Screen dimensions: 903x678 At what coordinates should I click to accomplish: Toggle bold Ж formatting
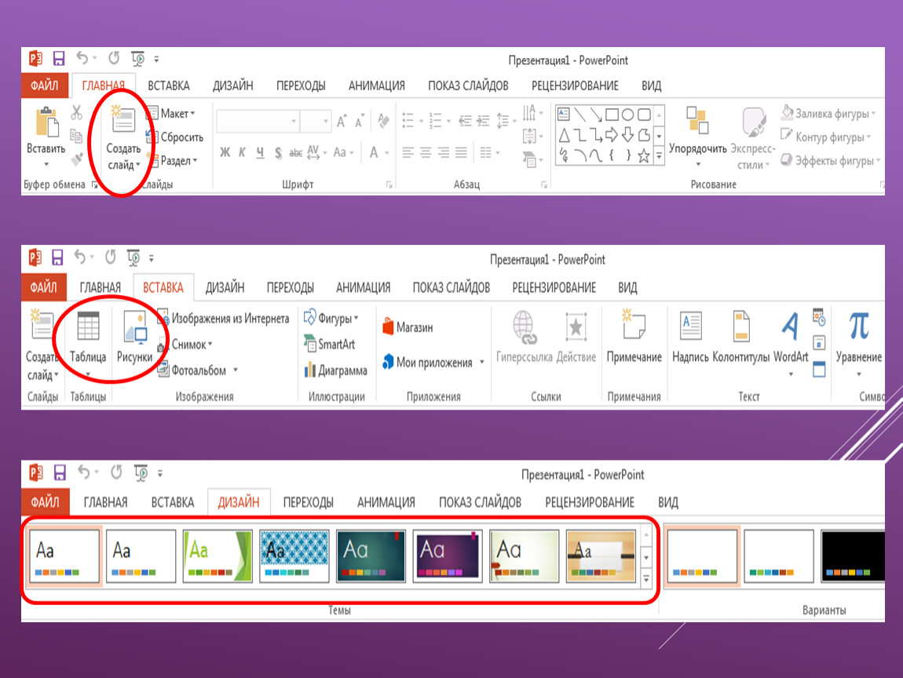pos(225,152)
